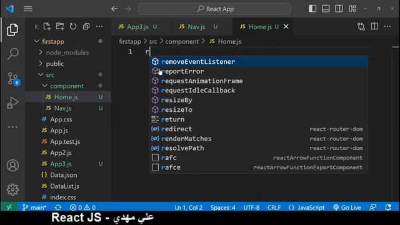Open Source Control view with 6 changes
This screenshot has height=225, width=400.
click(x=12, y=79)
